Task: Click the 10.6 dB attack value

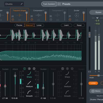Action: [14, 98]
